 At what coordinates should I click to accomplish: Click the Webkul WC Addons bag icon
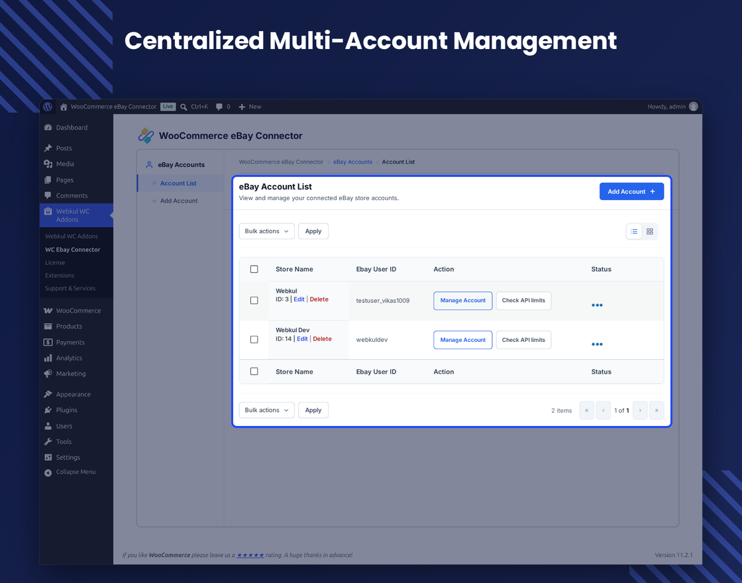(48, 211)
